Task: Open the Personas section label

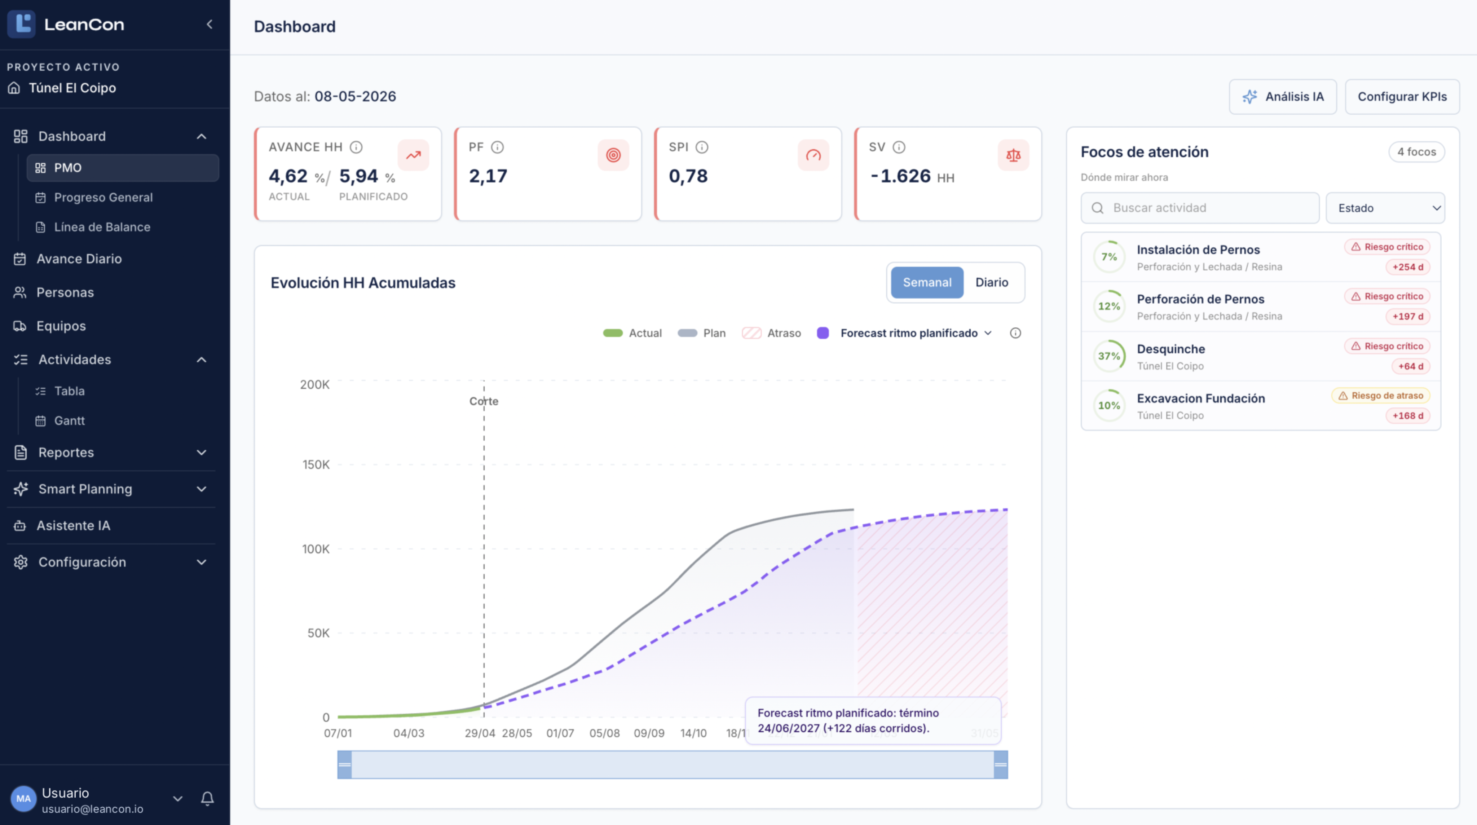Action: (x=65, y=292)
